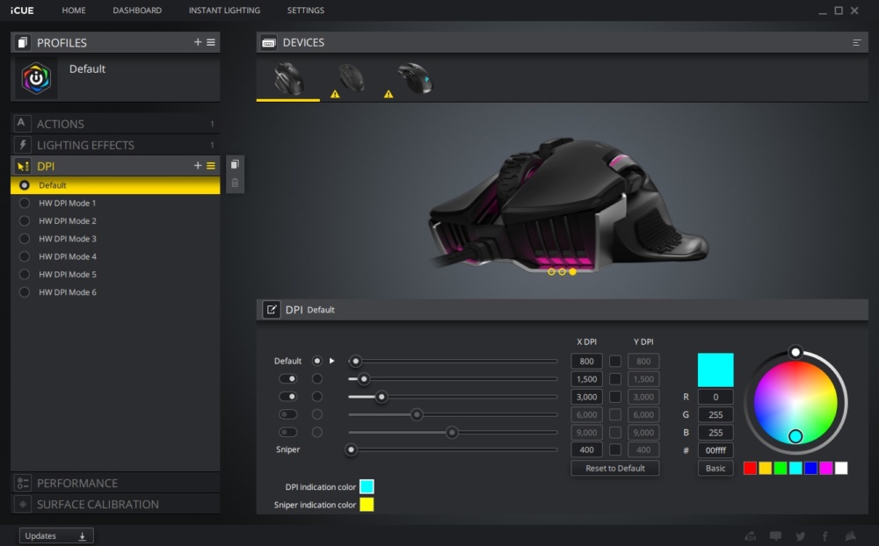The image size is (879, 546).
Task: Select the HW DPI Mode 1 radio button
Action: coord(24,203)
